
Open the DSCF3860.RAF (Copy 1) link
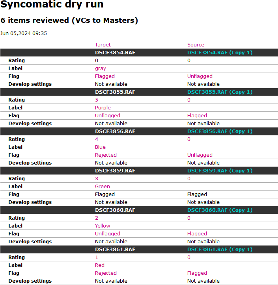(220, 210)
